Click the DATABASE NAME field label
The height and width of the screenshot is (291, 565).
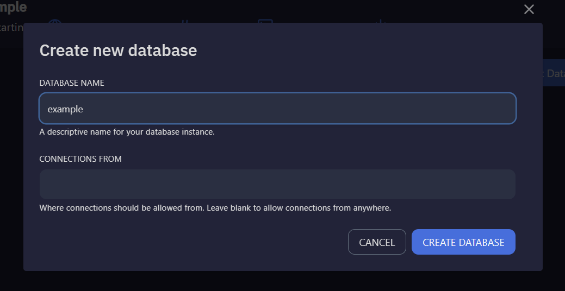pyautogui.click(x=72, y=83)
